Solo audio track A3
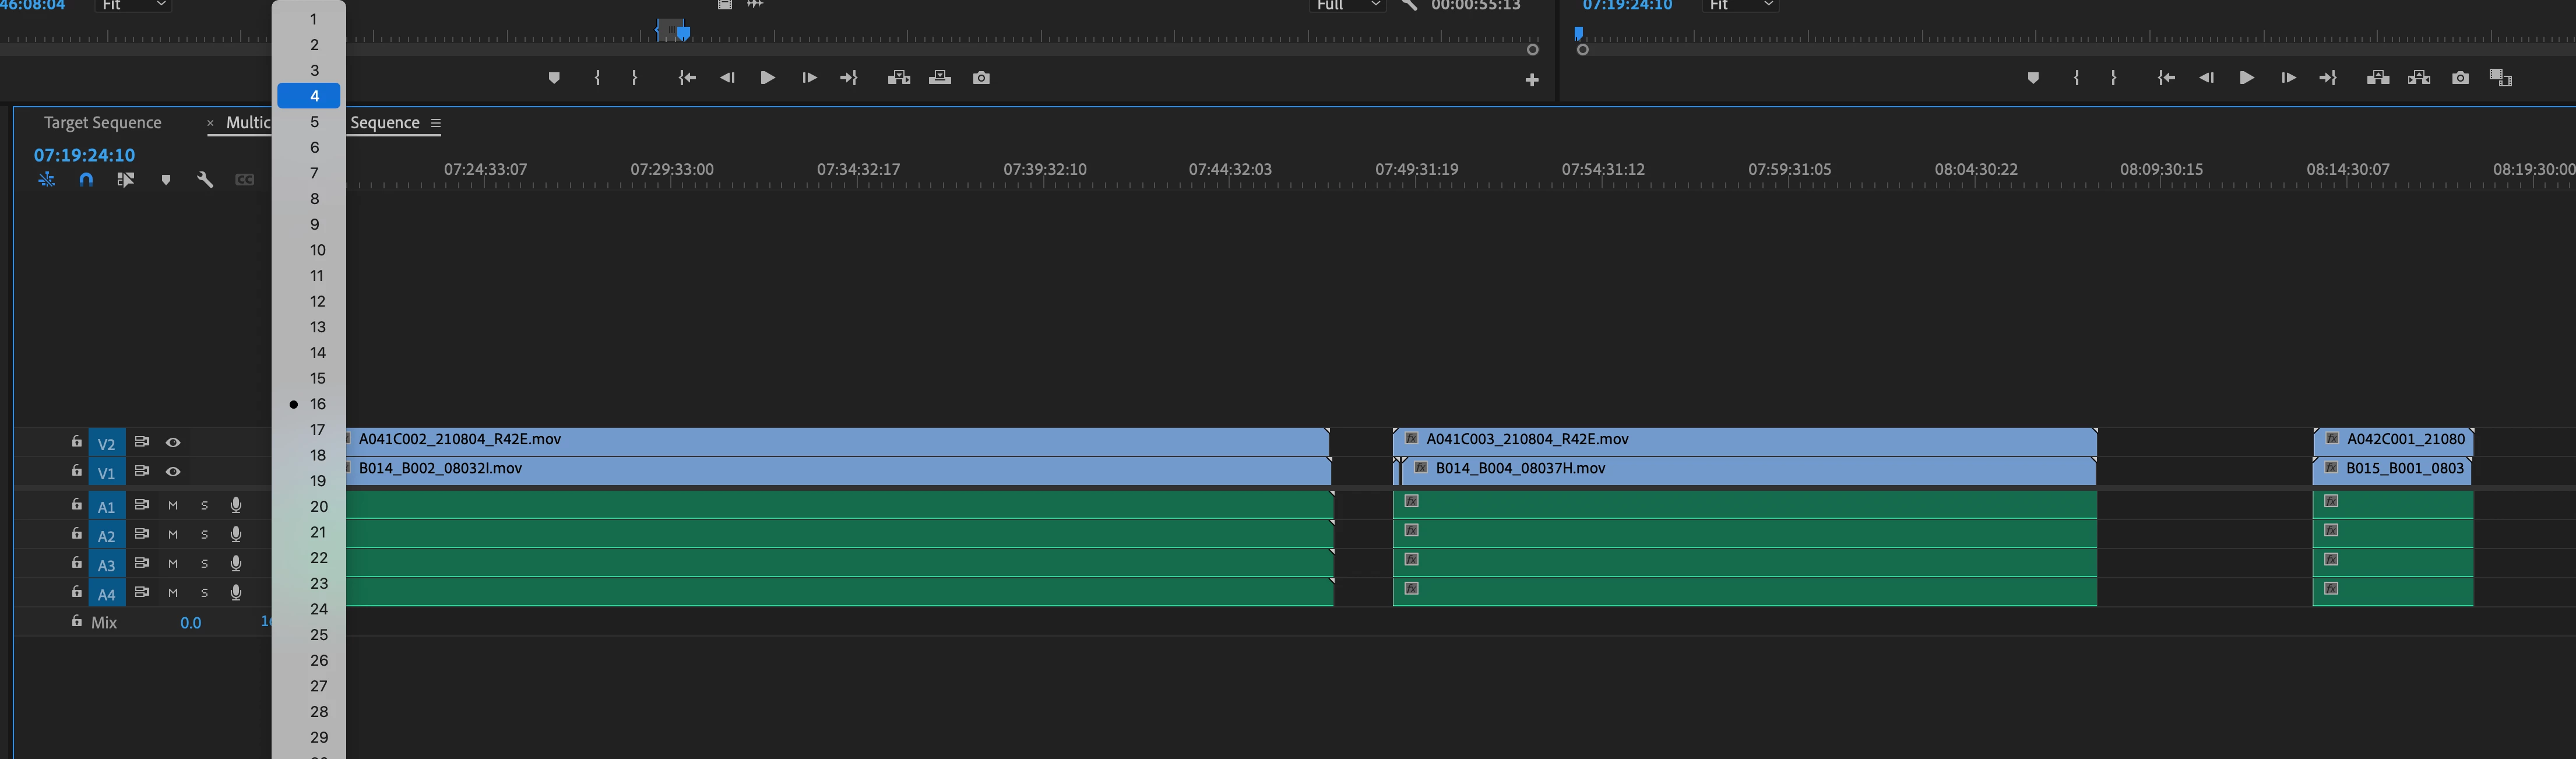Image resolution: width=2576 pixels, height=759 pixels. [204, 564]
